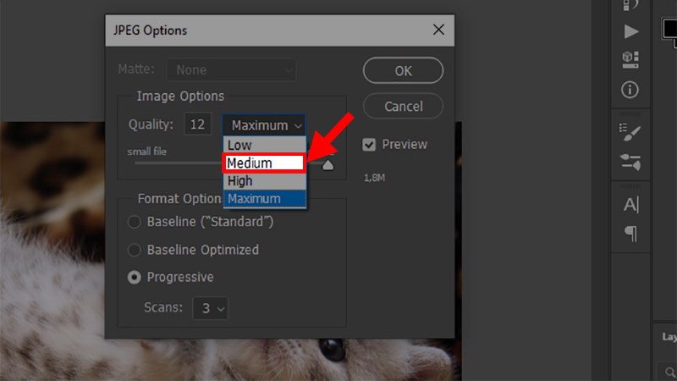Choose Medium from quality list
Viewport: 677px width, 381px height.
263,163
